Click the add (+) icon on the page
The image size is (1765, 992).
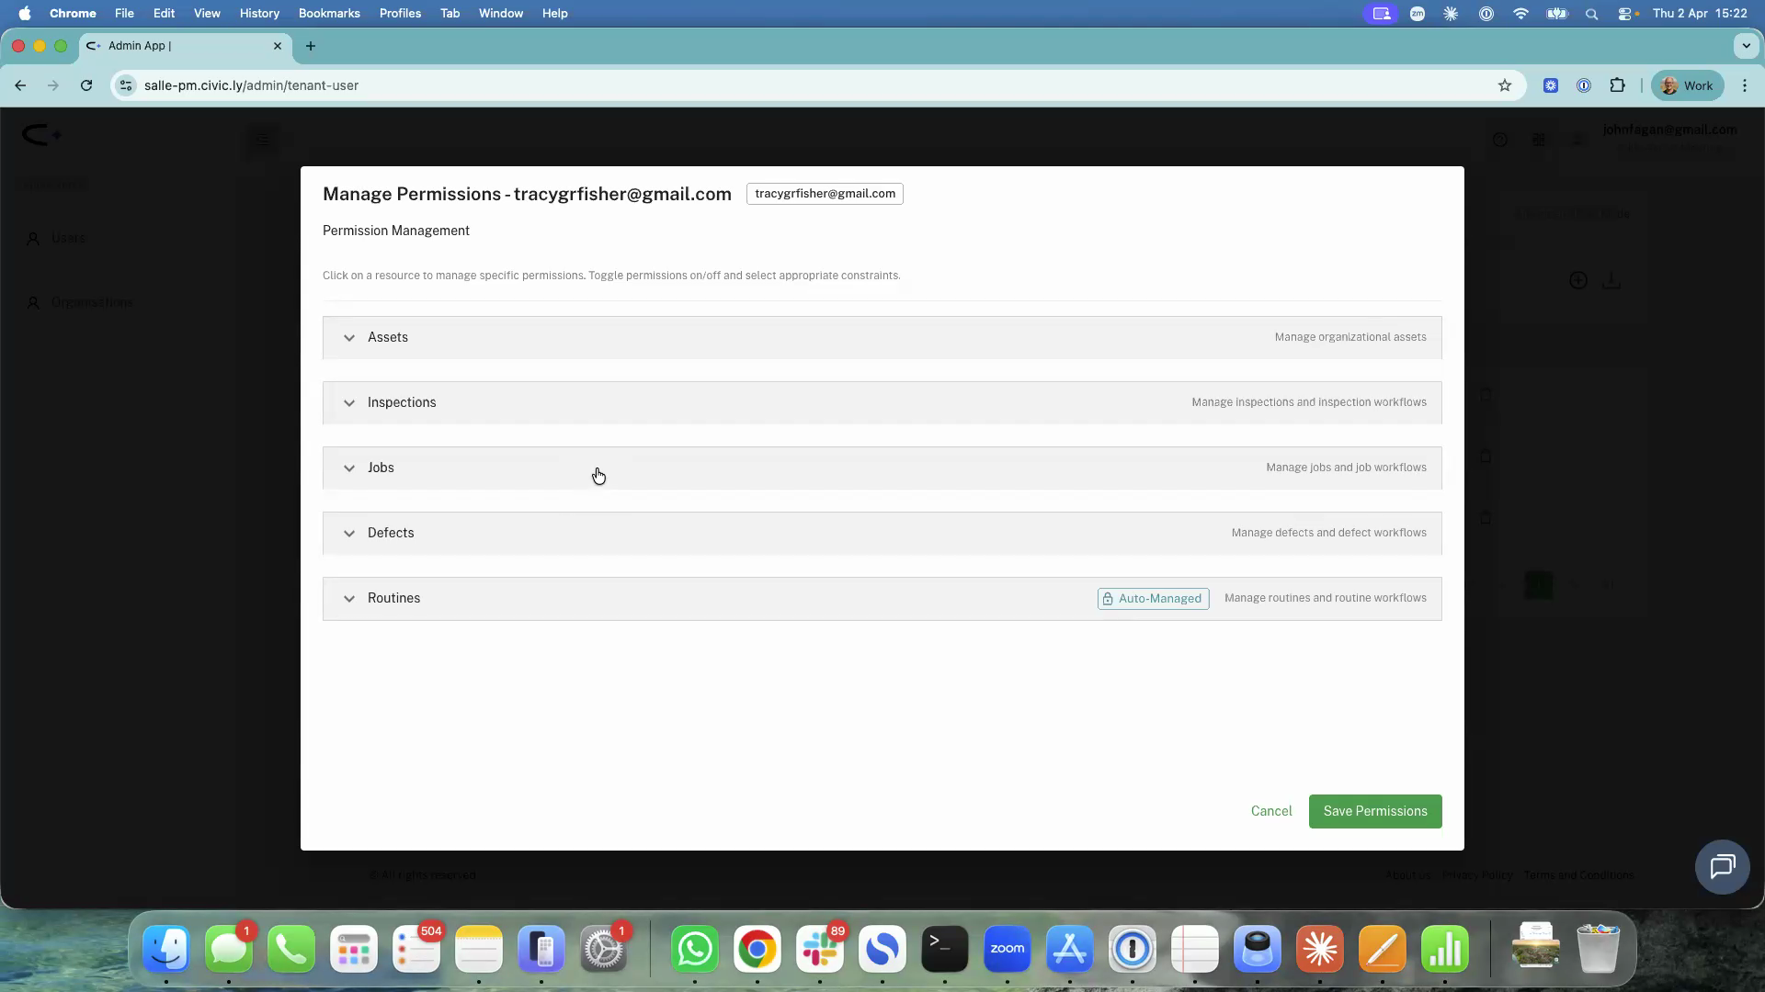(x=1578, y=280)
